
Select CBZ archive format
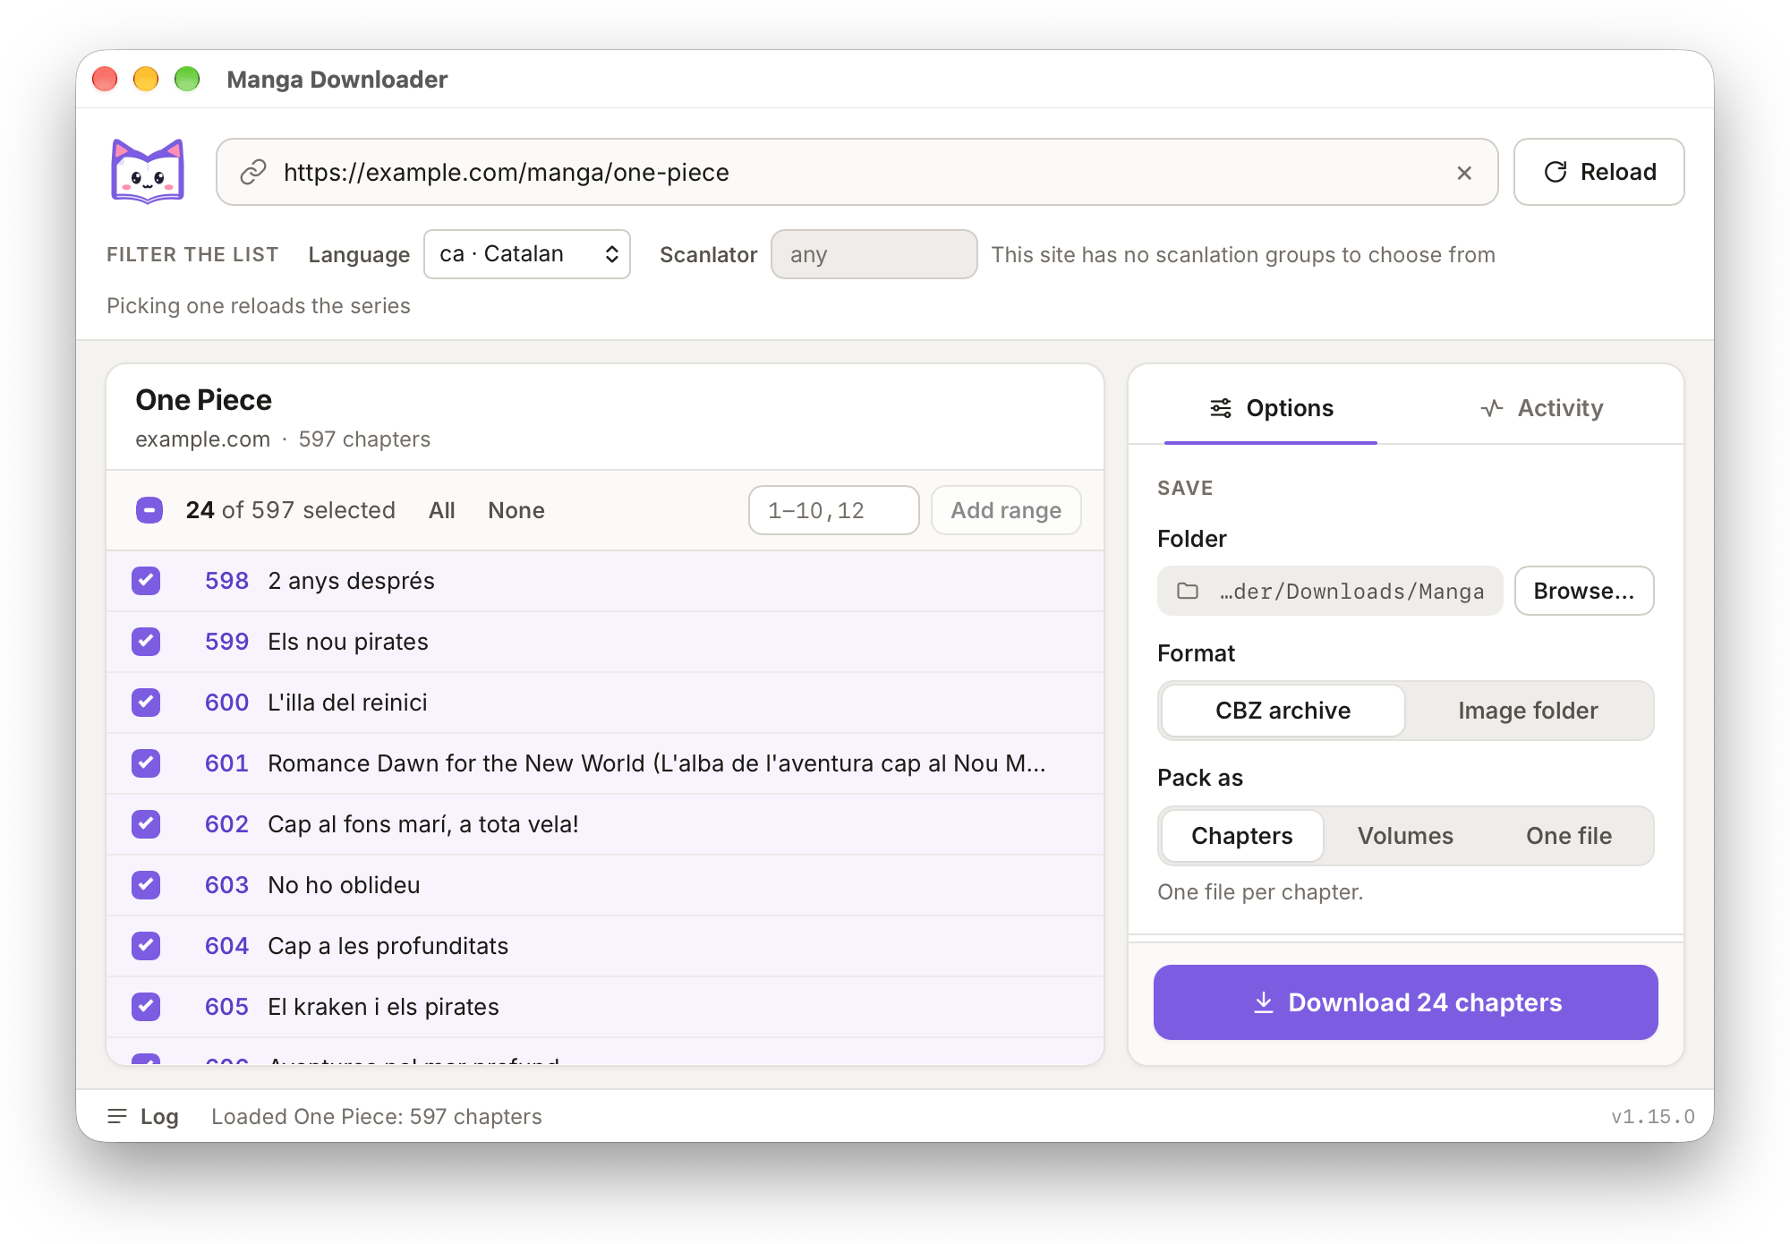point(1283,711)
